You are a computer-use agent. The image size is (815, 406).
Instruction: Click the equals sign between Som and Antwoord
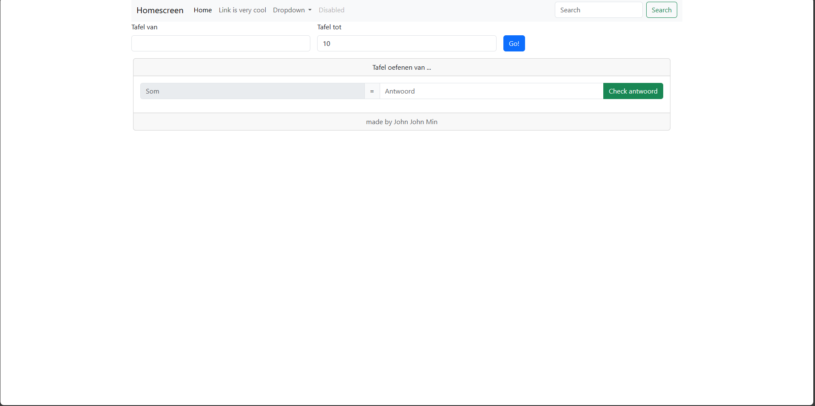pos(372,91)
